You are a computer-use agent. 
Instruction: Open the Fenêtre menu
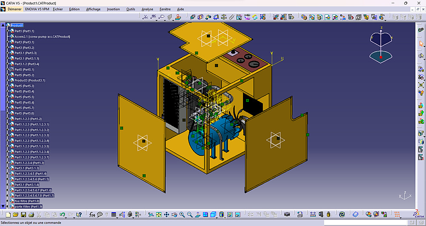click(165, 9)
